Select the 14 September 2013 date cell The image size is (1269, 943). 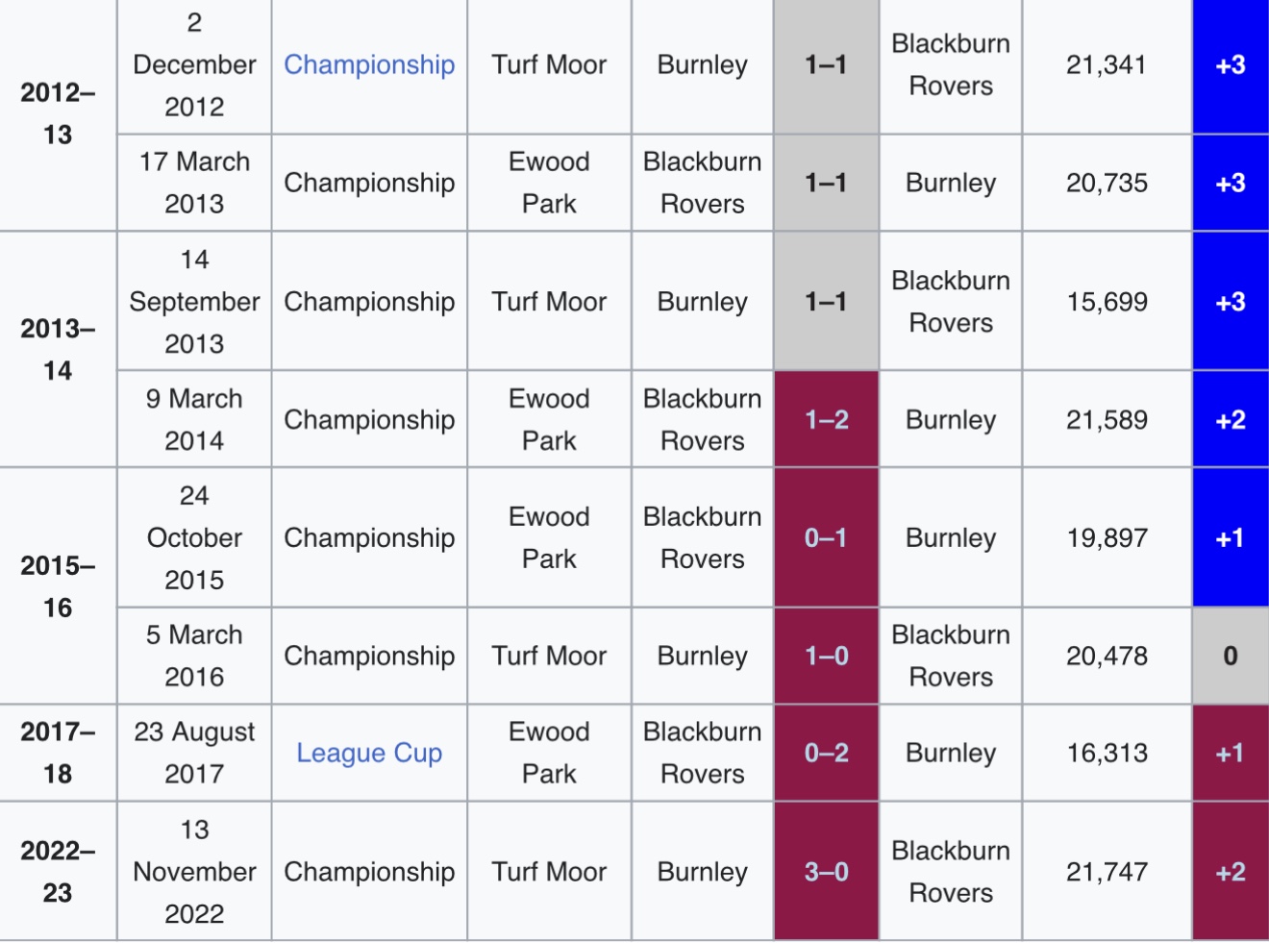[194, 302]
